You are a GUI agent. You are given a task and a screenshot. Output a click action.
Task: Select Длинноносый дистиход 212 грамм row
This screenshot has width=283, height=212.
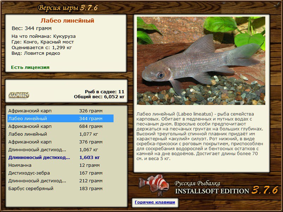(x=60, y=181)
